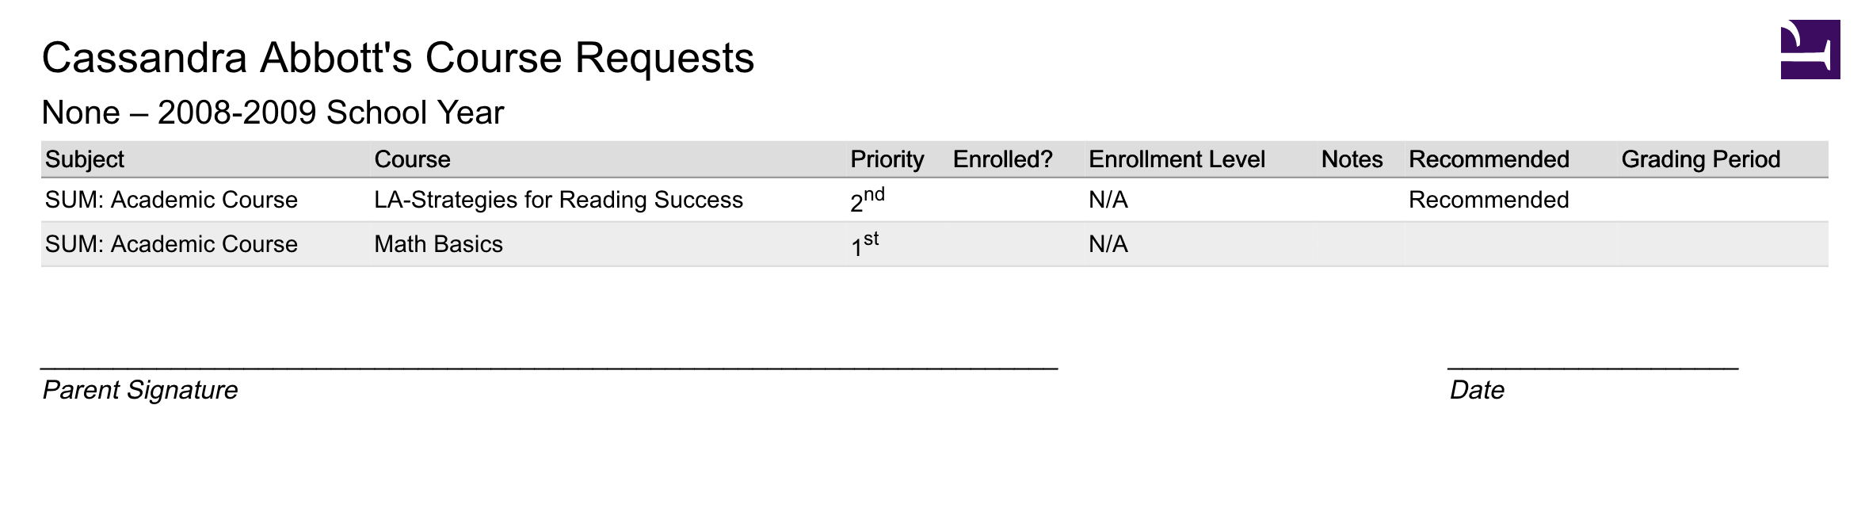
Task: Click the Notes column header
Action: (1352, 159)
